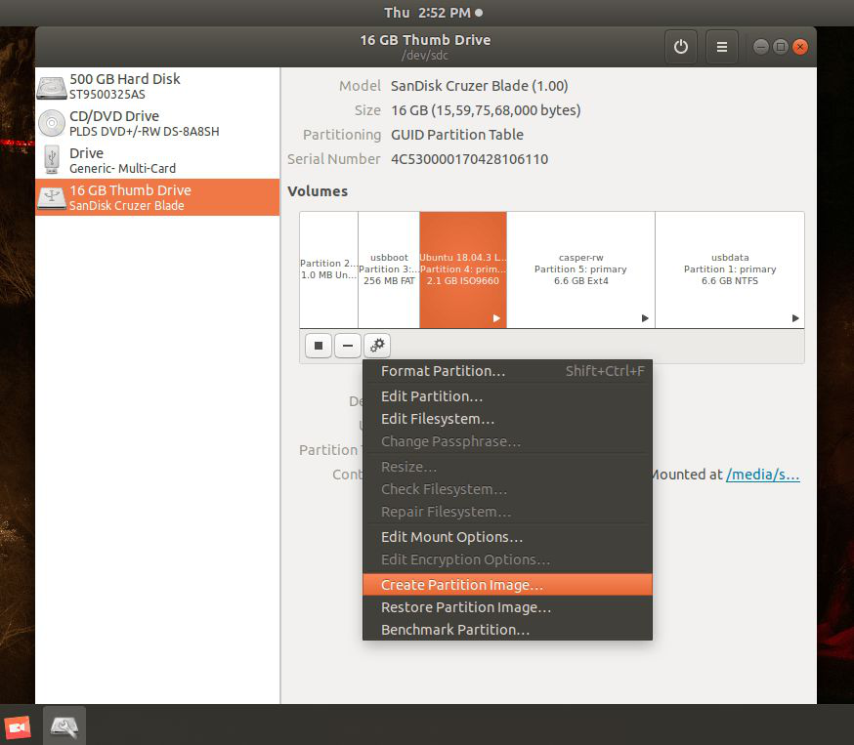Screen dimensions: 854x745
Task: Select the casper-rw Ext4 partition
Action: click(x=580, y=269)
